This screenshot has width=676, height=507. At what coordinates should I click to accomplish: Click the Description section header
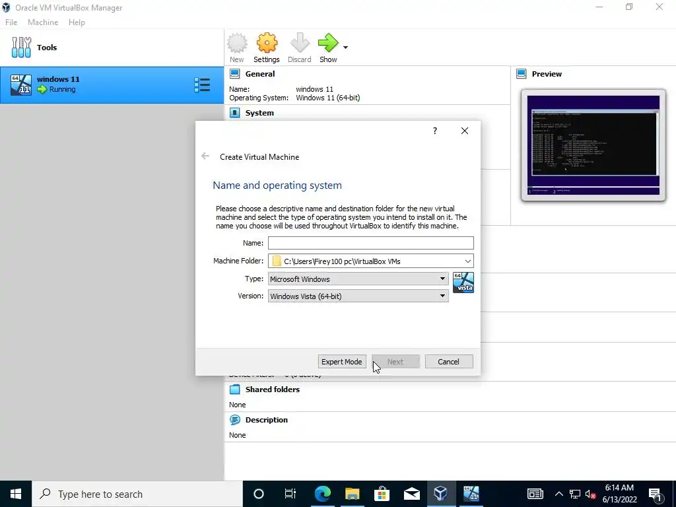[x=267, y=420]
